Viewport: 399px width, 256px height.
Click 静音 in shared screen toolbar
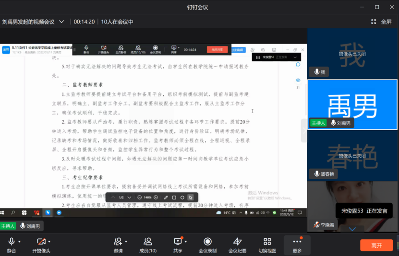tap(86, 49)
